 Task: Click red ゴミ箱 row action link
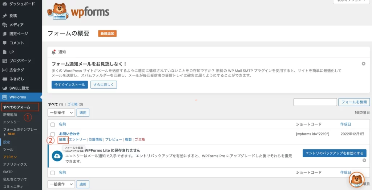[x=140, y=139]
